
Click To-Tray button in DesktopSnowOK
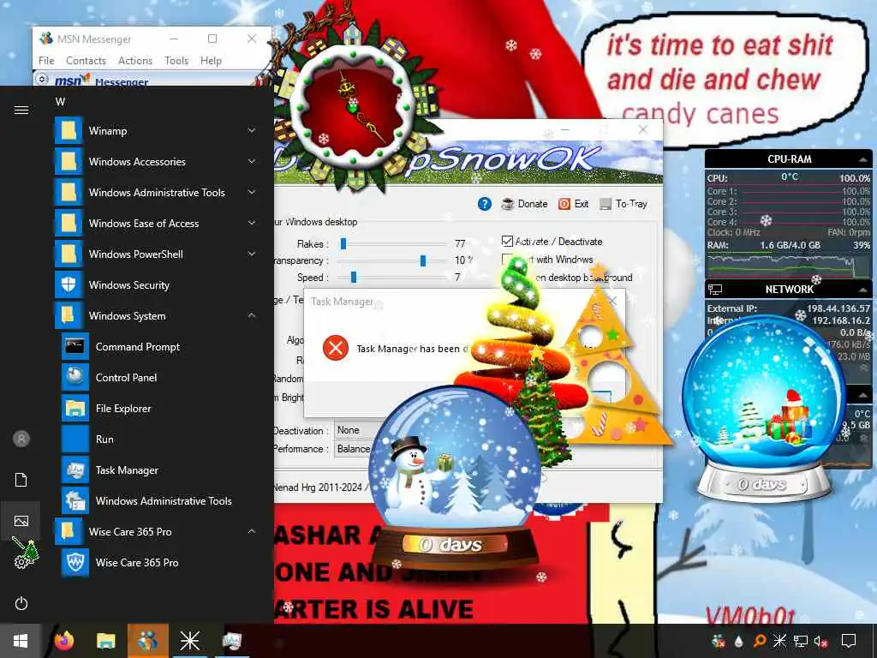[623, 204]
